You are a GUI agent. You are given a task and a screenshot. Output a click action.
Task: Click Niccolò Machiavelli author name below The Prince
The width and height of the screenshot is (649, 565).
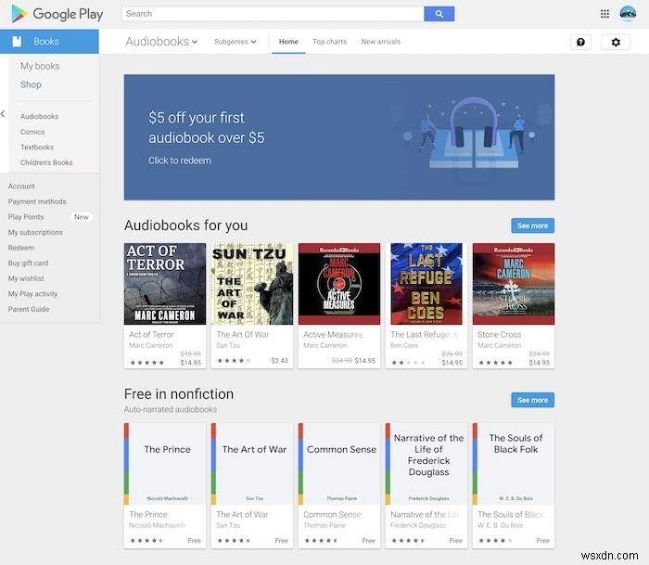click(158, 525)
